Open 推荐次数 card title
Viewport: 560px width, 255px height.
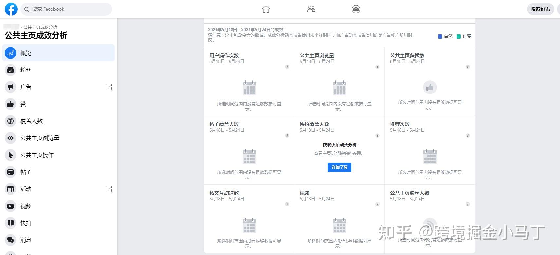400,124
